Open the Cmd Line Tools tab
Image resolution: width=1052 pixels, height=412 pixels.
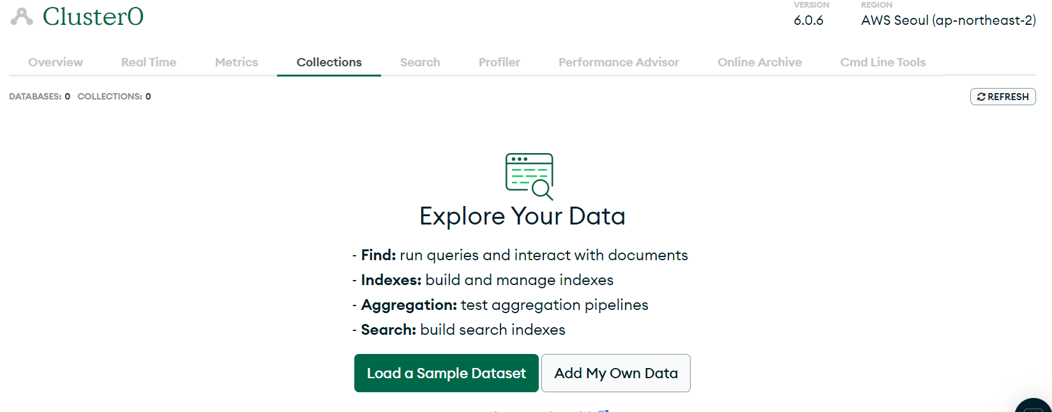tap(883, 62)
